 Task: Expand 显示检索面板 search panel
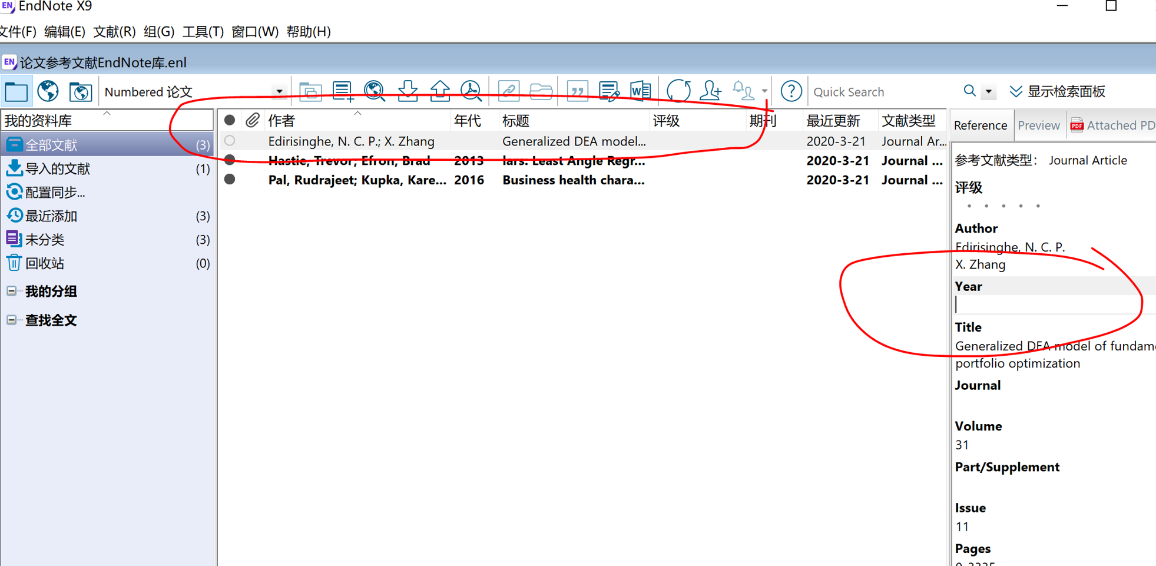point(1057,91)
